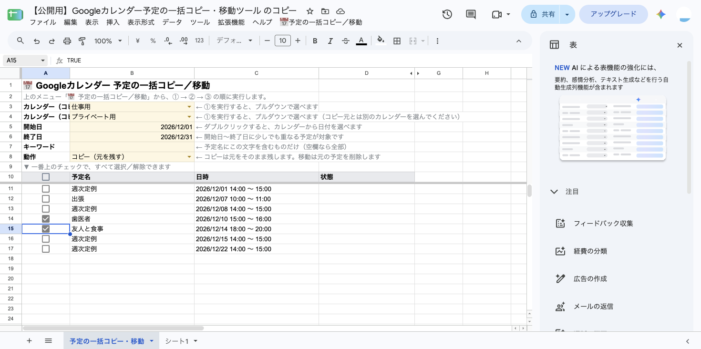Open the 拡張機能 menu
The height and width of the screenshot is (349, 701).
[231, 22]
